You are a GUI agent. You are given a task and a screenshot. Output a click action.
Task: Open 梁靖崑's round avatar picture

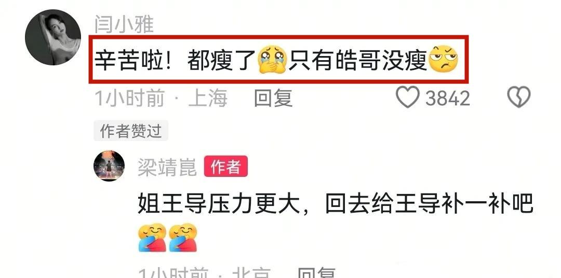tap(109, 166)
